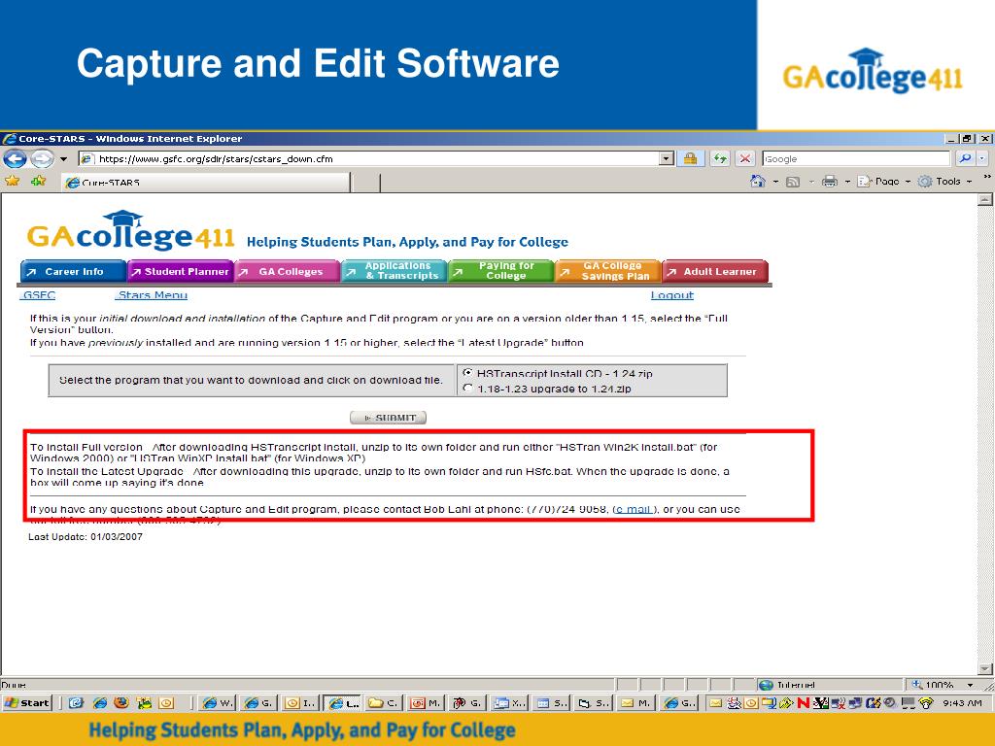Open a new blank browser tab
995x746 pixels.
365,183
